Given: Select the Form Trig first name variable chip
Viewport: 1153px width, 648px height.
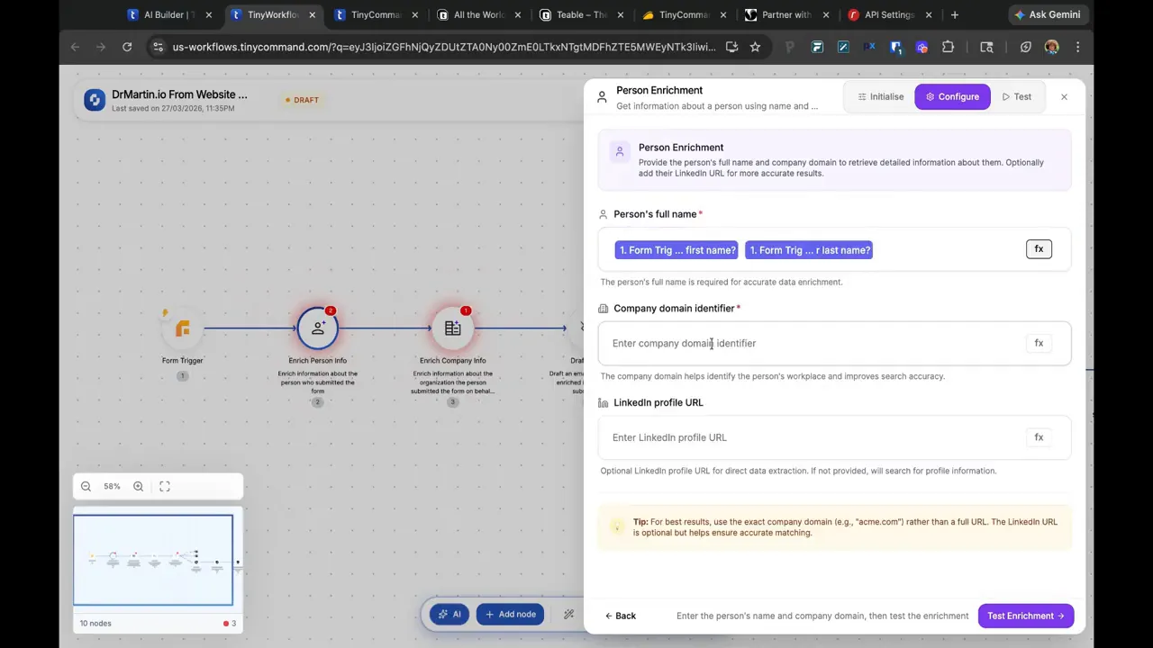Looking at the screenshot, I should 676,250.
